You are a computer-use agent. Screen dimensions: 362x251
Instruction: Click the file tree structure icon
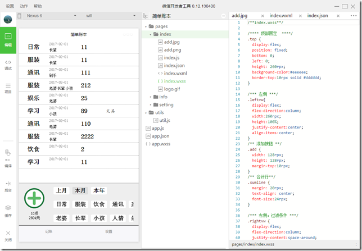click(x=145, y=16)
